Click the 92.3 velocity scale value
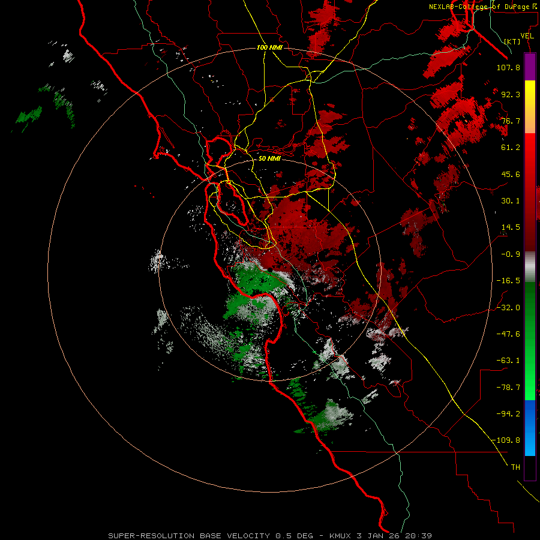Screen dimensions: 540x540 [511, 94]
